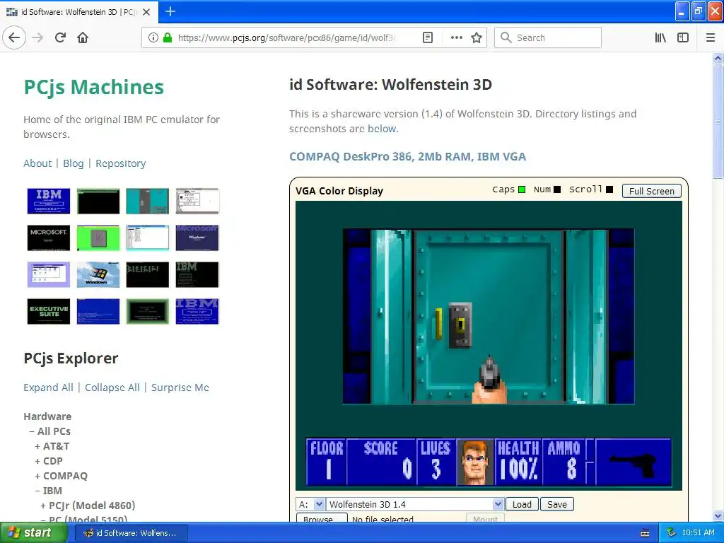This screenshot has width=724, height=543.
Task: Click Expand All in PCjs Explorer
Action: [x=48, y=387]
